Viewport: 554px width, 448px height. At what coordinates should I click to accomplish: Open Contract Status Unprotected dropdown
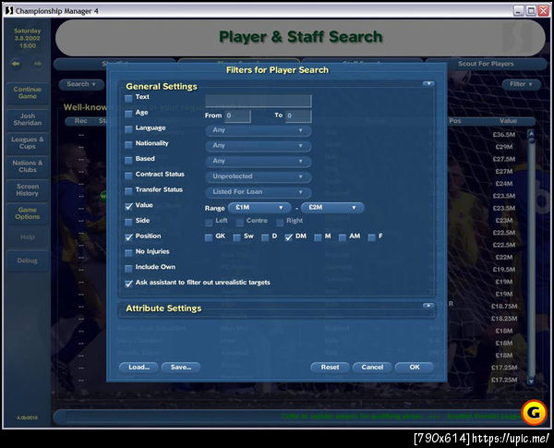tap(259, 176)
